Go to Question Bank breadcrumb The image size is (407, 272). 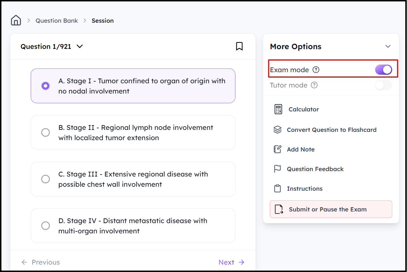coord(57,21)
